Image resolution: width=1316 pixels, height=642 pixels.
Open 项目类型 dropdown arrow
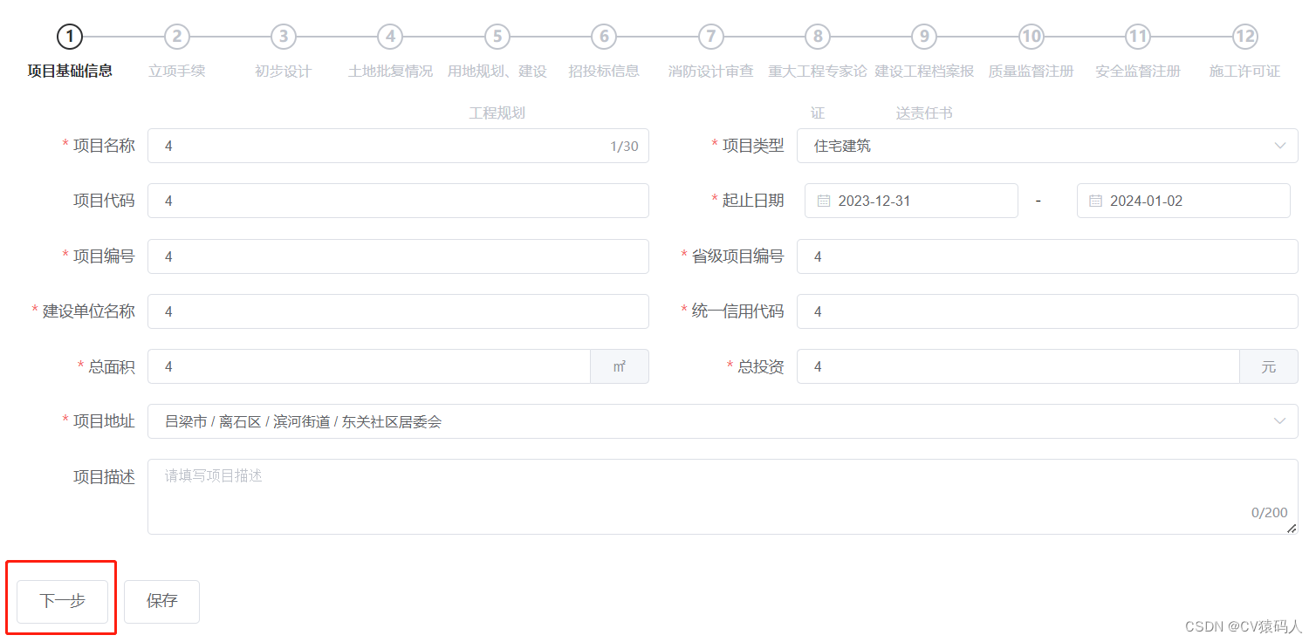1280,146
